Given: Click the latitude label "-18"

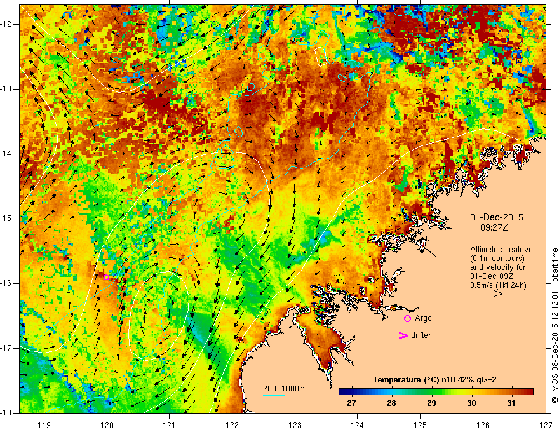Looking at the screenshot, I should [6, 413].
